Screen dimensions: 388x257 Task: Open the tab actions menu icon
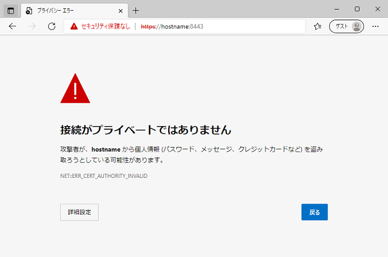[10, 10]
